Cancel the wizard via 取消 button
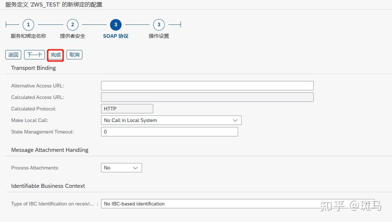392x222 pixels. pyautogui.click(x=74, y=55)
